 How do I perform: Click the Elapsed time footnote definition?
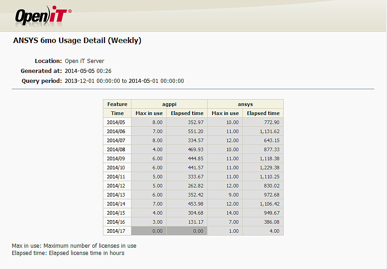(68, 253)
